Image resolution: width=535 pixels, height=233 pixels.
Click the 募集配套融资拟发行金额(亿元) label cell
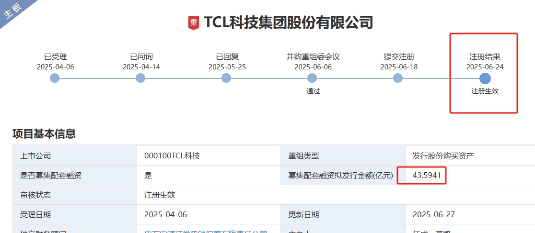click(x=343, y=176)
